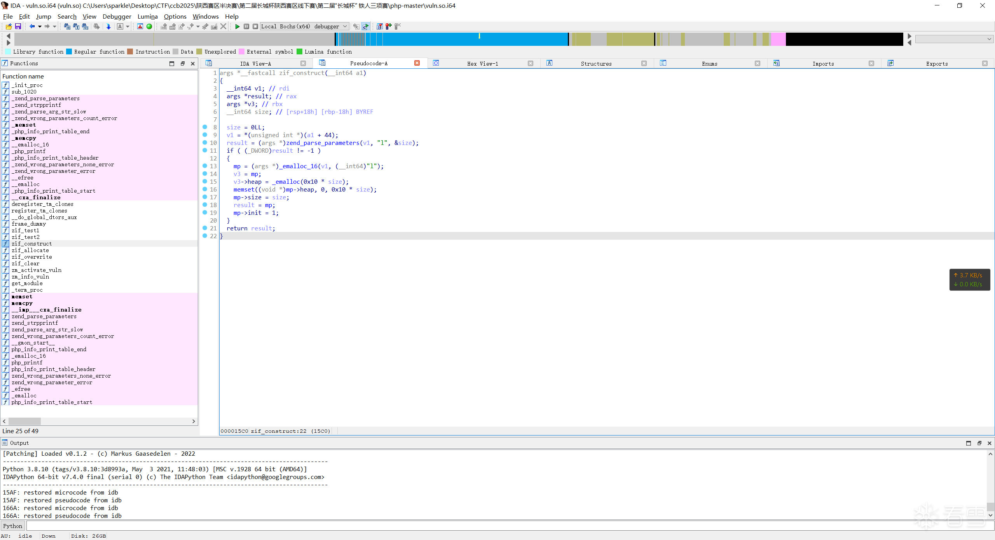This screenshot has width=995, height=540.
Task: Click the highlighted C-with-arrow debugger toolbar icon
Action: [x=366, y=26]
